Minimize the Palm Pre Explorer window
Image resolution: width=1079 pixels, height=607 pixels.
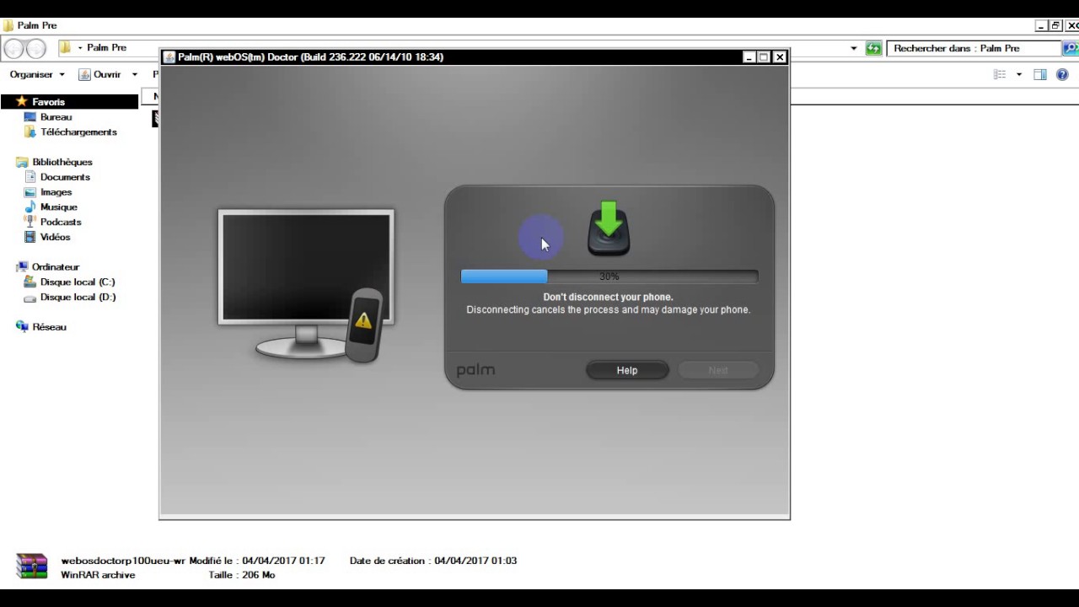point(1041,26)
